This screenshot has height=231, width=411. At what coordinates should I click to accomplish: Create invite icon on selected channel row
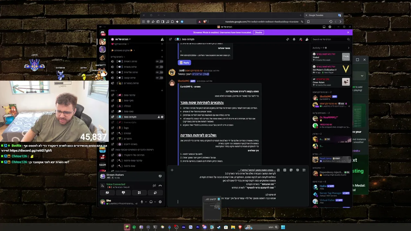(159, 117)
